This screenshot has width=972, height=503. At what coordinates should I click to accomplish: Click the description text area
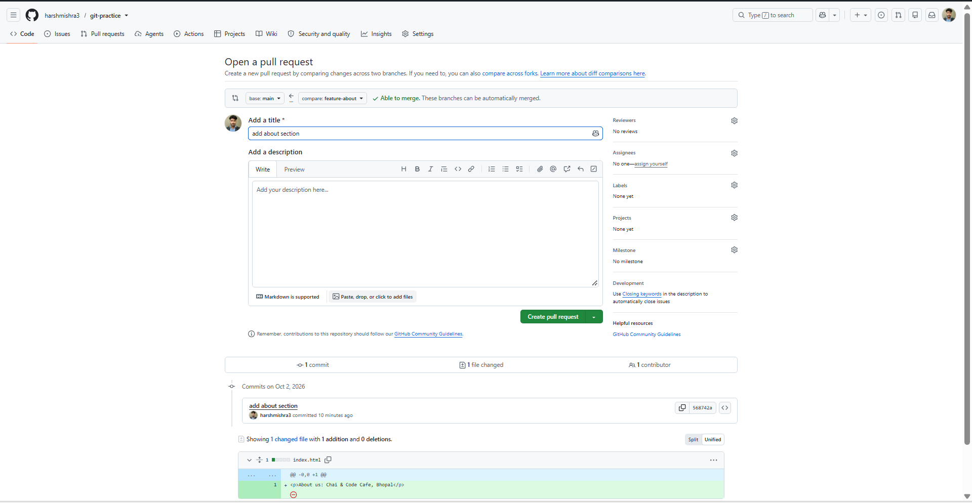click(425, 234)
